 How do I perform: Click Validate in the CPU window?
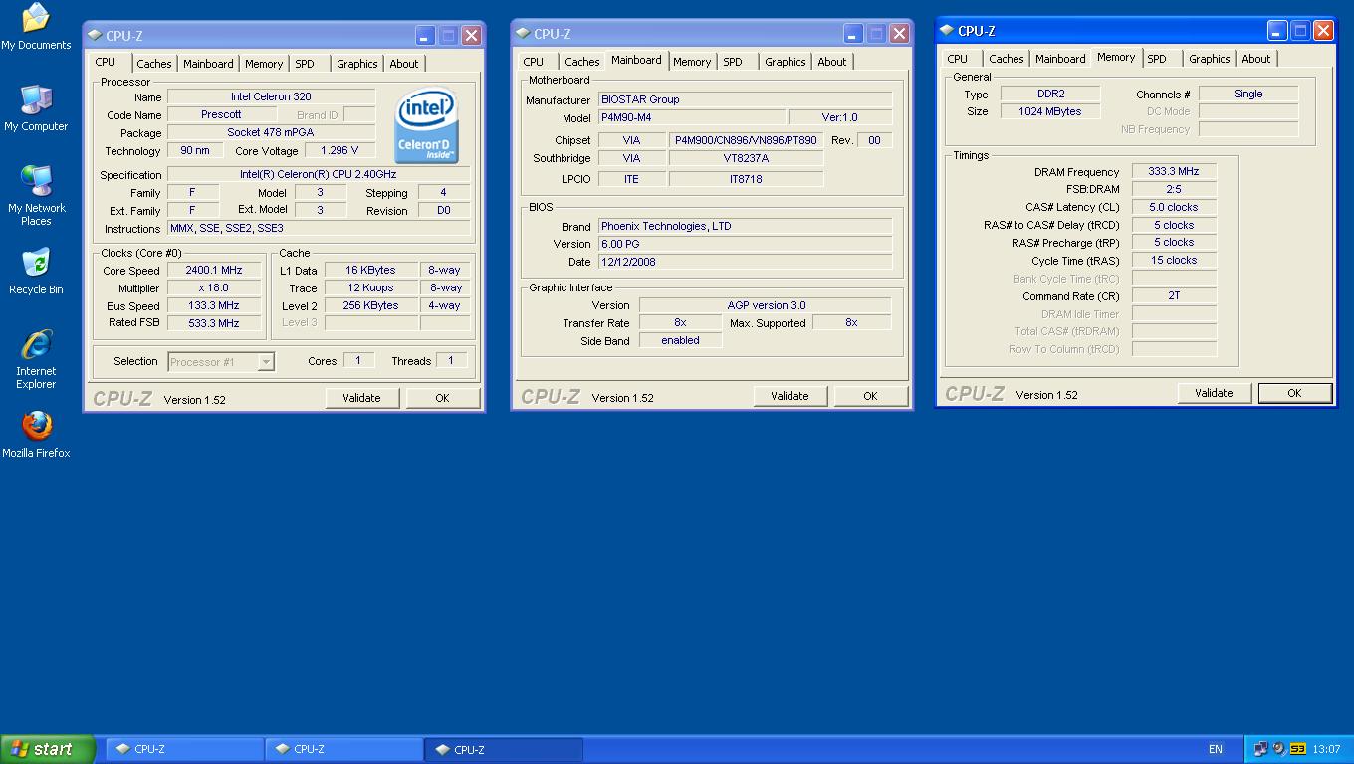pyautogui.click(x=361, y=398)
